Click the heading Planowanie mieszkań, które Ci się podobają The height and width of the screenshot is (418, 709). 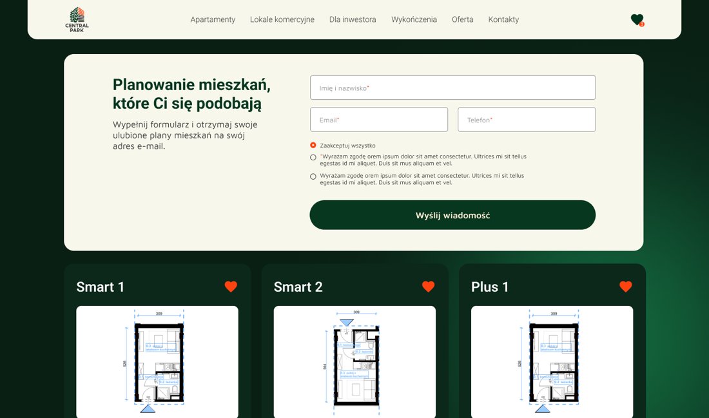[191, 94]
